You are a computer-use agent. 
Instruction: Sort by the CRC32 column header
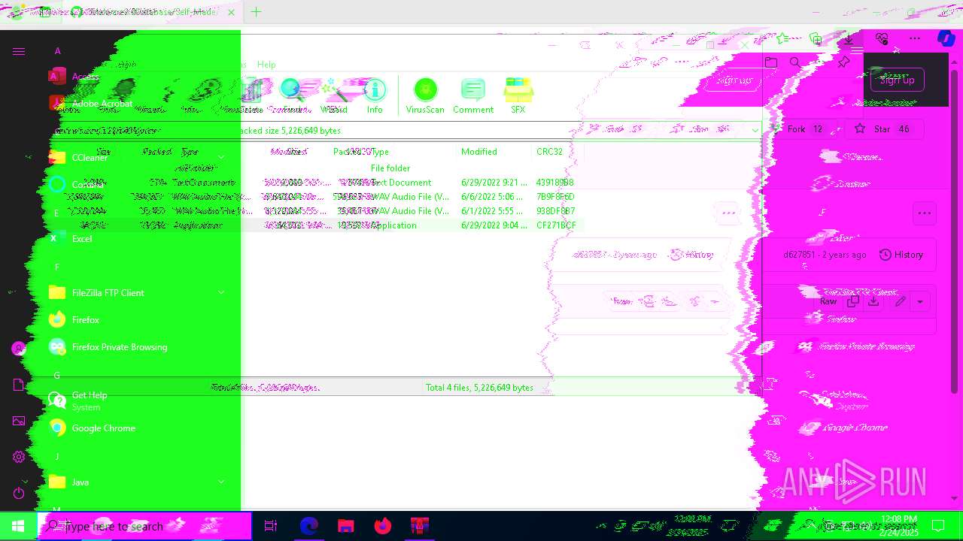tap(549, 152)
